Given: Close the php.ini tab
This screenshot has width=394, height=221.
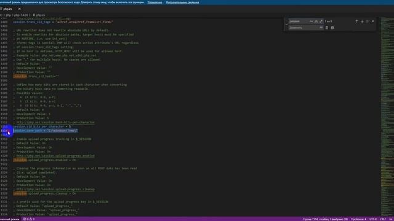Looking at the screenshot, I should (19, 9).
